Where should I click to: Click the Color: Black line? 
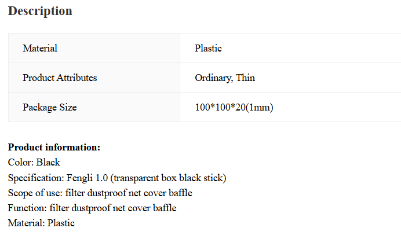(34, 163)
